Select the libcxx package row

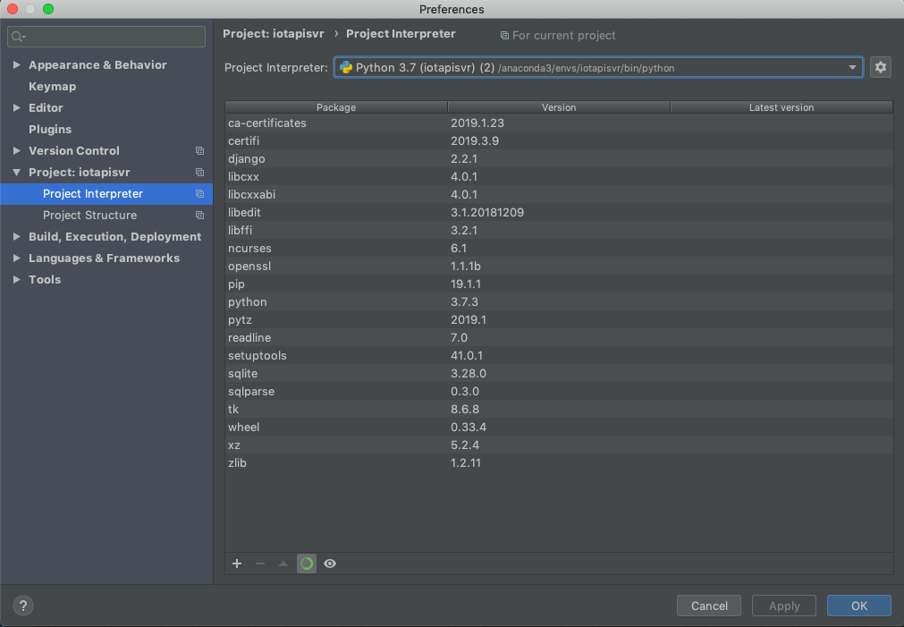(559, 176)
